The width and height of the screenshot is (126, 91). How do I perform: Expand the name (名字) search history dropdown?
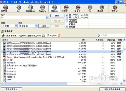[x=48, y=17]
